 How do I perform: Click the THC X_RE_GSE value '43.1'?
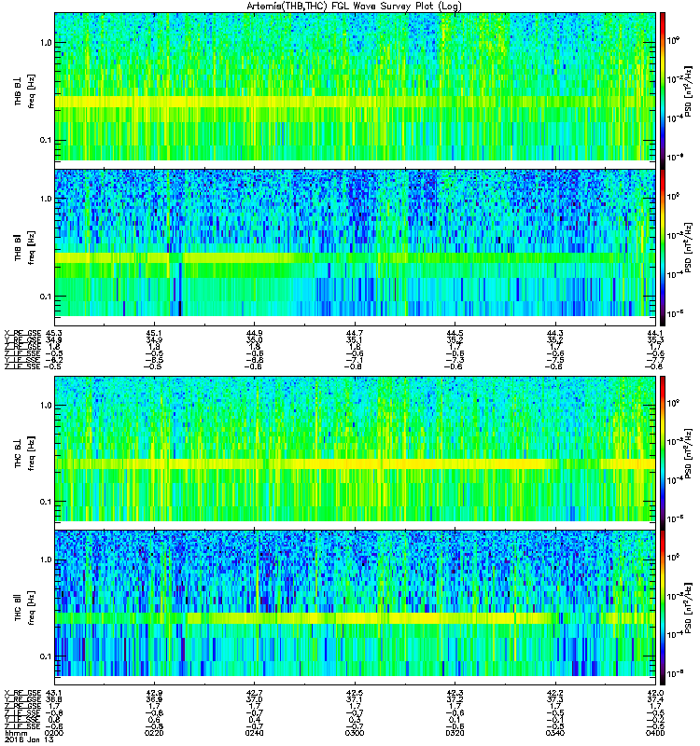53,693
